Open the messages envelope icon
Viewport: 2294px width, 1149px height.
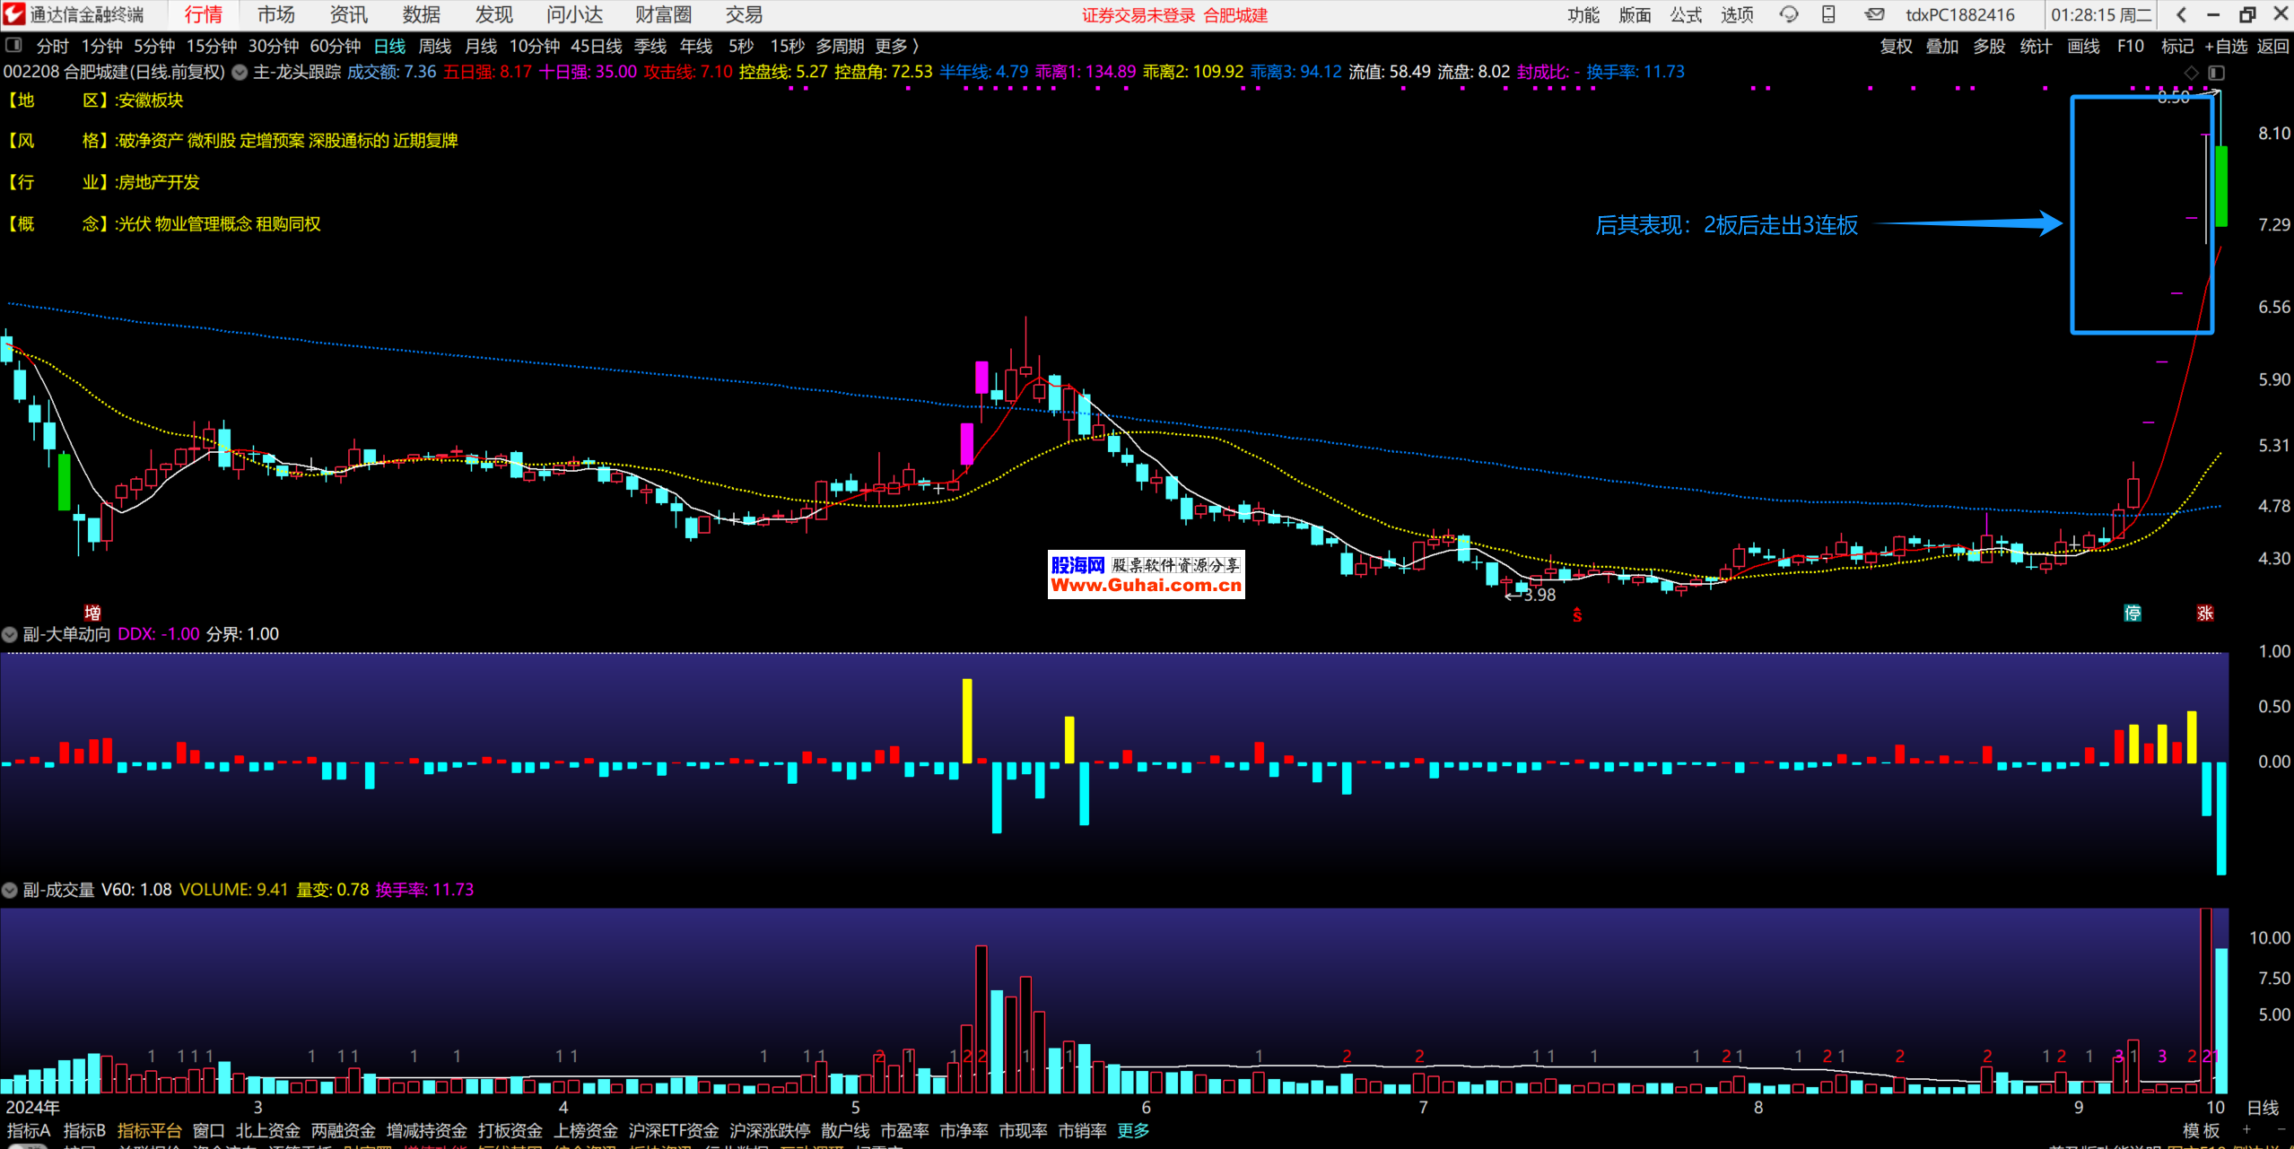(x=1874, y=14)
